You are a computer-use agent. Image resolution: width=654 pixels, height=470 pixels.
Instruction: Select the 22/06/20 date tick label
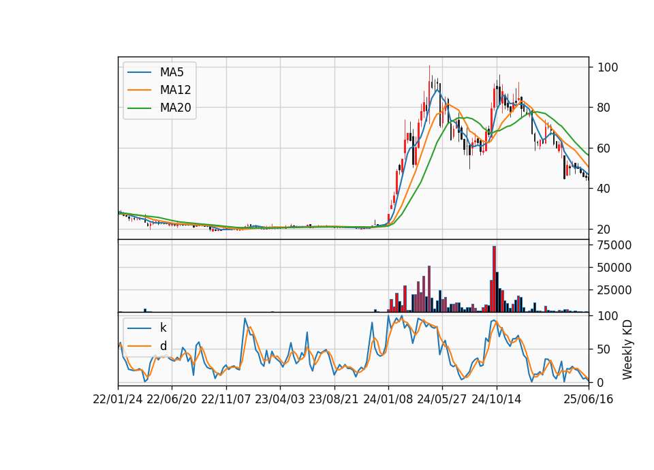pos(172,399)
